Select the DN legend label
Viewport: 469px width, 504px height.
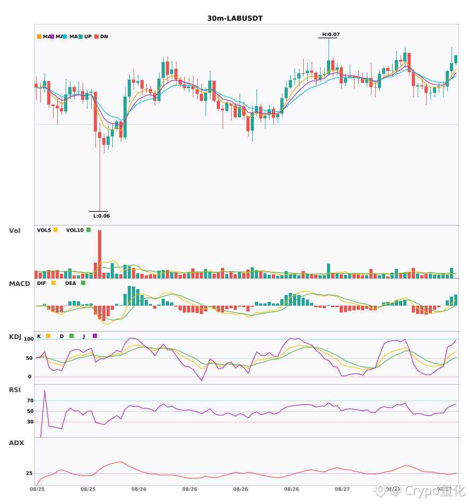pyautogui.click(x=104, y=37)
